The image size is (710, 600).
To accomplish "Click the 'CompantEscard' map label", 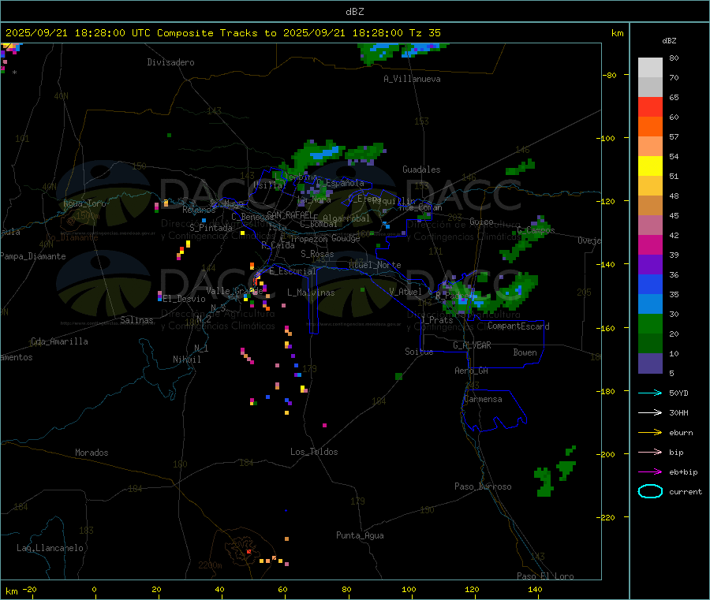I will pyautogui.click(x=518, y=326).
